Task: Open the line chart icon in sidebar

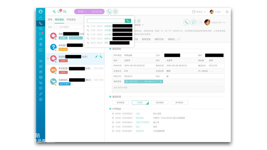Action: click(40, 61)
